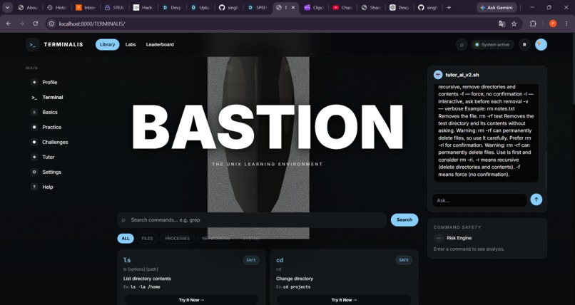Click the Ask Gemini button
Screen dimensions: 575x305
pyautogui.click(x=497, y=7)
